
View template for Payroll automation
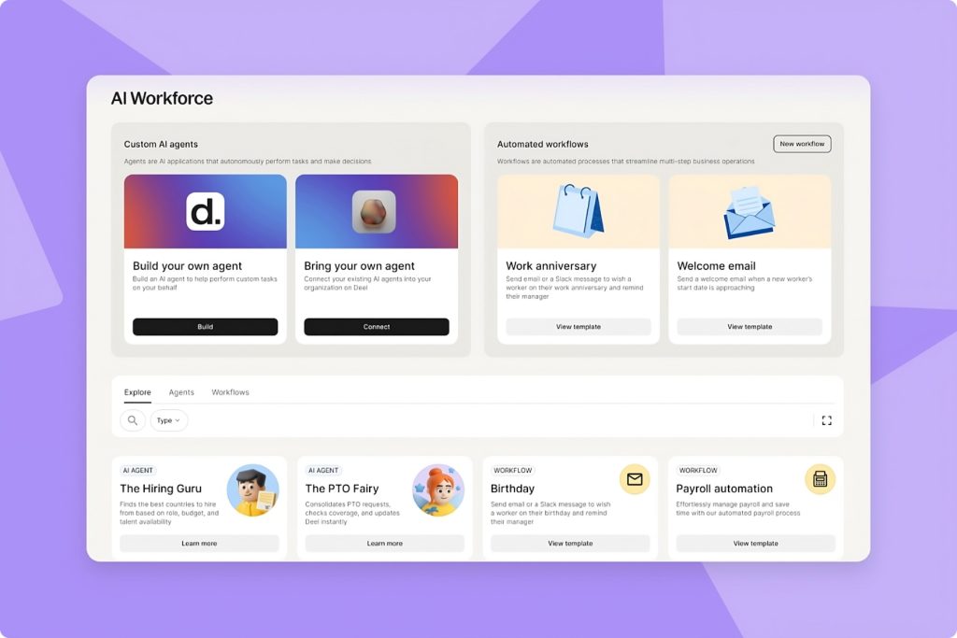[x=755, y=544]
